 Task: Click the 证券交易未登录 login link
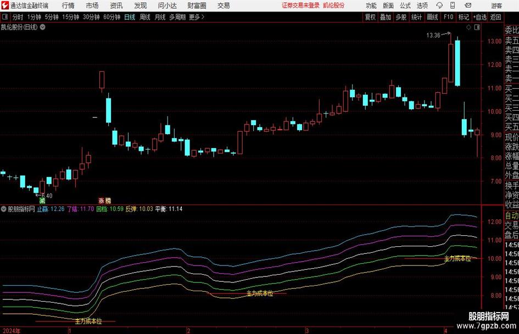300,5
